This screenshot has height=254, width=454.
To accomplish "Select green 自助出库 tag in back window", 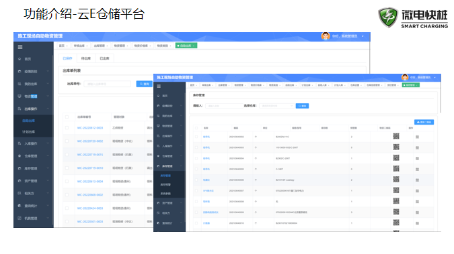I will 186,46.
